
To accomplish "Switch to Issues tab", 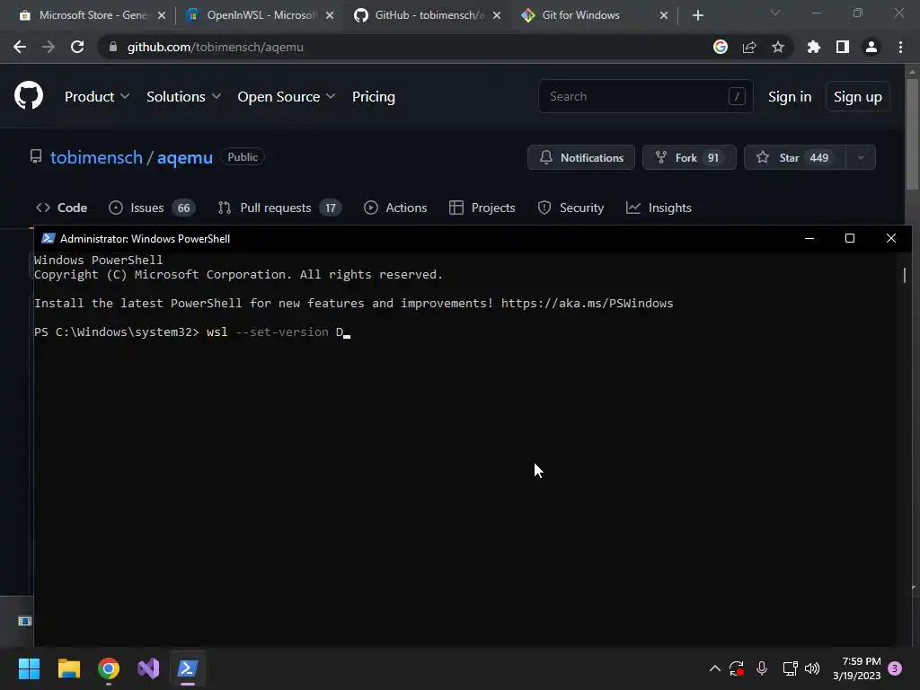I will [x=151, y=208].
